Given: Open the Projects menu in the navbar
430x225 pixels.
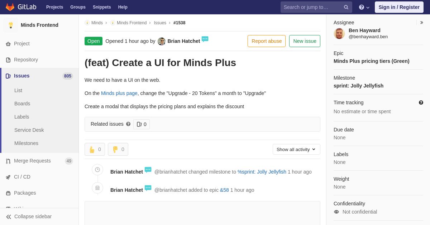Looking at the screenshot, I should tap(54, 7).
